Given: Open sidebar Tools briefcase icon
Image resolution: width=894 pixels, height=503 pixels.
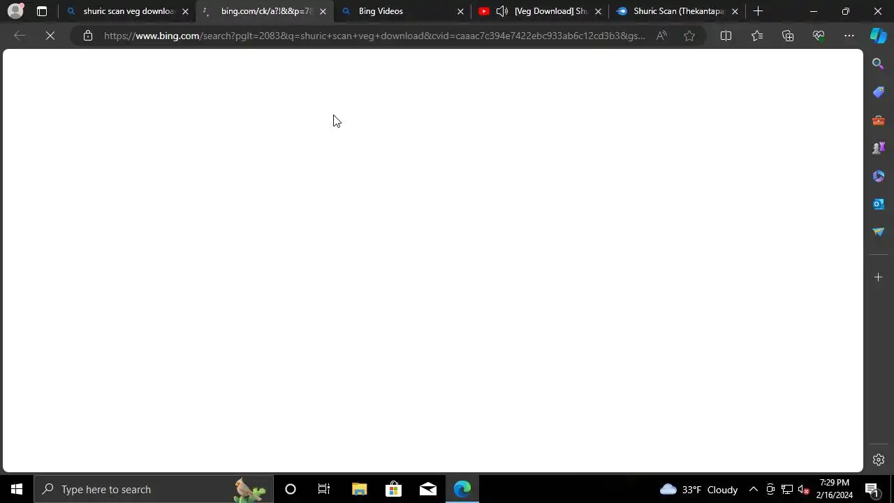Looking at the screenshot, I should 879,120.
